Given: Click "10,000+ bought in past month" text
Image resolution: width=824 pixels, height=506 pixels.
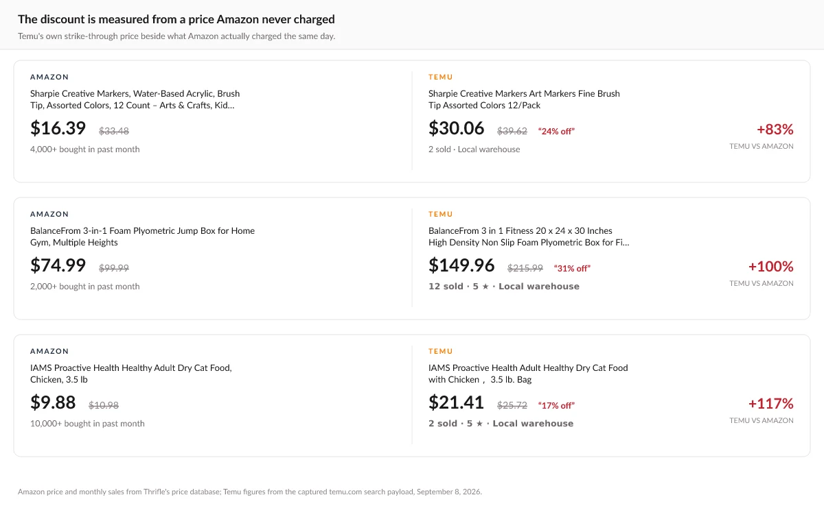Looking at the screenshot, I should point(87,424).
